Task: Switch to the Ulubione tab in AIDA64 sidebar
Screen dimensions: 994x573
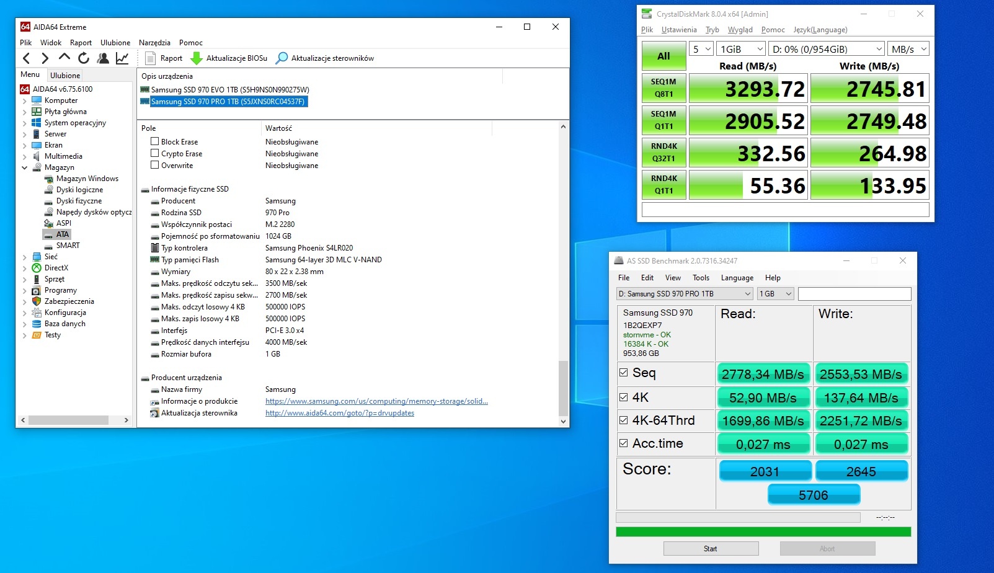Action: [65, 75]
